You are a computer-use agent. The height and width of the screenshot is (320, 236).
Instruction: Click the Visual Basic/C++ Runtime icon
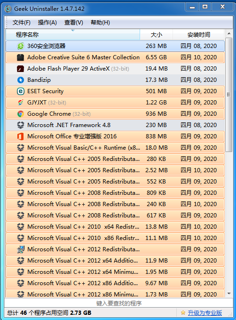pos(21,148)
